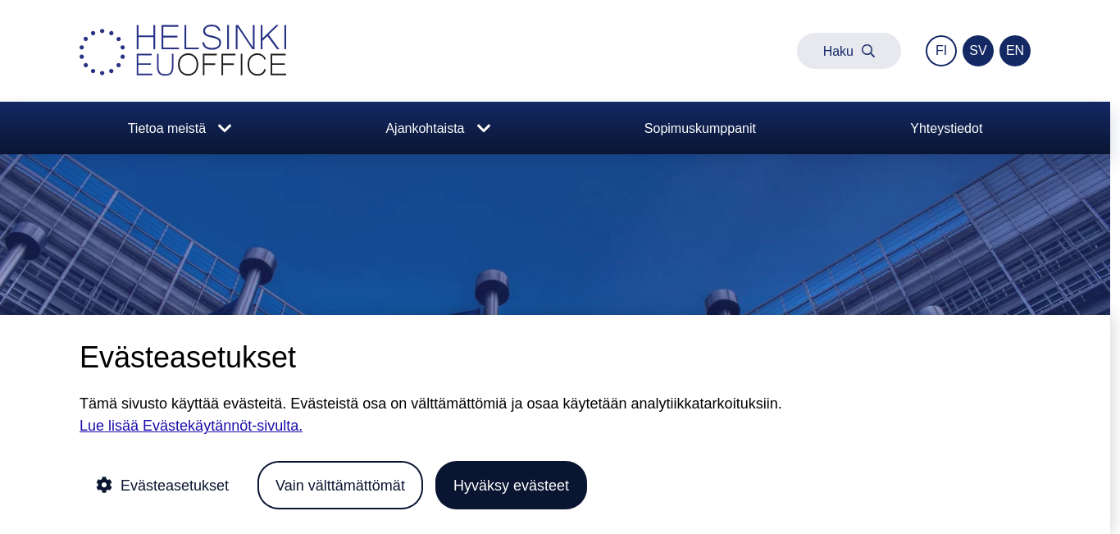Choose Vain välttämättömät cookies only
Viewport: 1120px width, 534px height.
tap(340, 485)
